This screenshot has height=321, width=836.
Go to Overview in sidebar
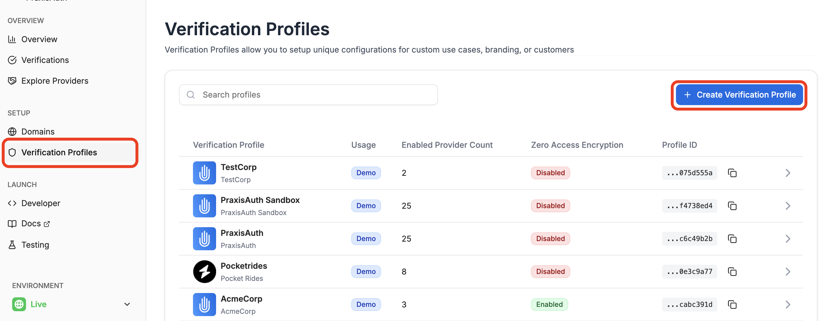(x=39, y=39)
